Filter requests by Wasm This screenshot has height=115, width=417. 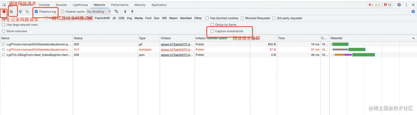click(173, 18)
